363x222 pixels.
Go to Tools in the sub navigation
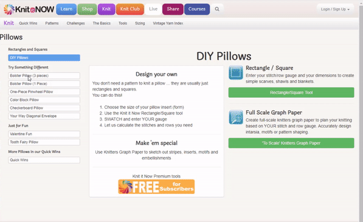tap(123, 23)
